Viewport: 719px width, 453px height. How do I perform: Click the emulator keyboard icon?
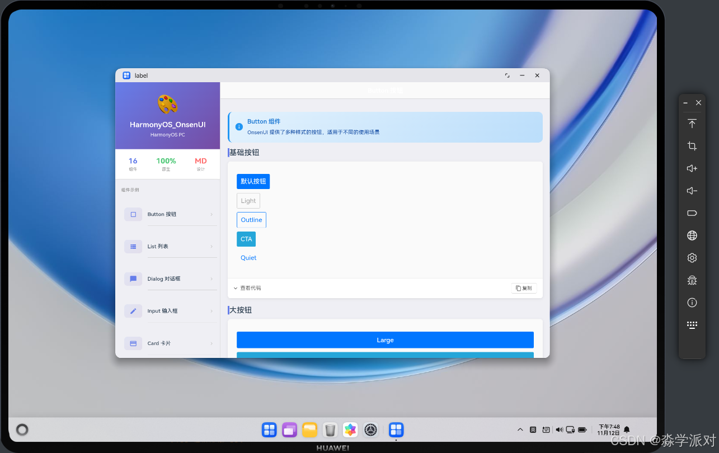coord(692,325)
